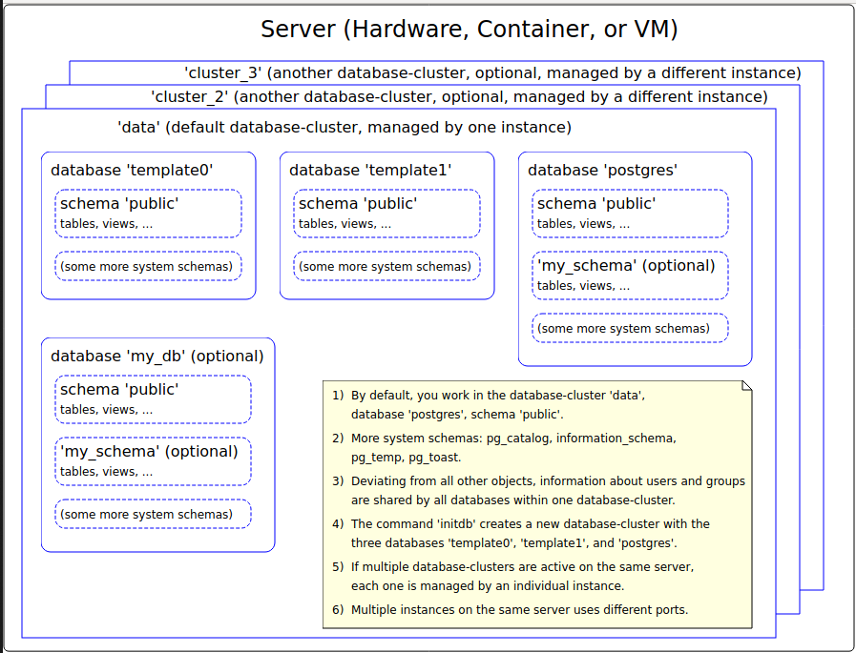Select the database 'template1' heading

370,170
